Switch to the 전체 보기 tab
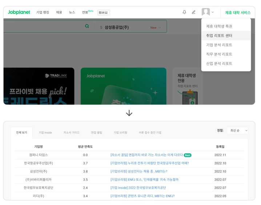This screenshot has height=205, width=261. point(22,132)
